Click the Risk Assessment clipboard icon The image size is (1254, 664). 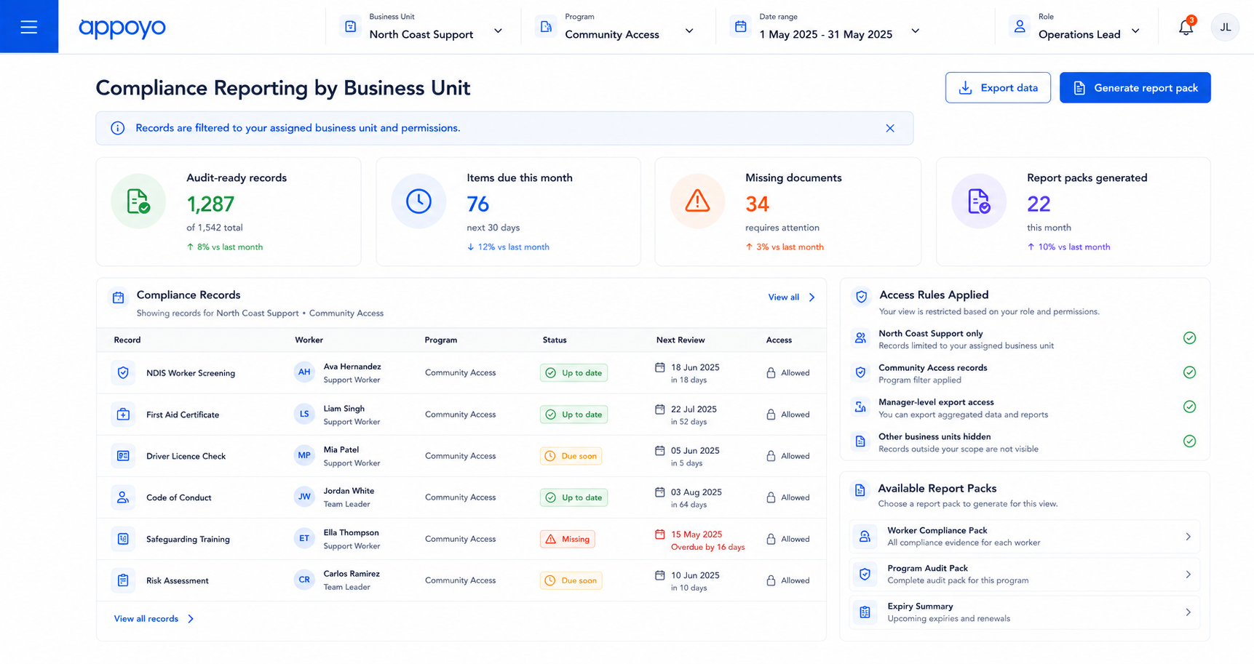coord(123,580)
